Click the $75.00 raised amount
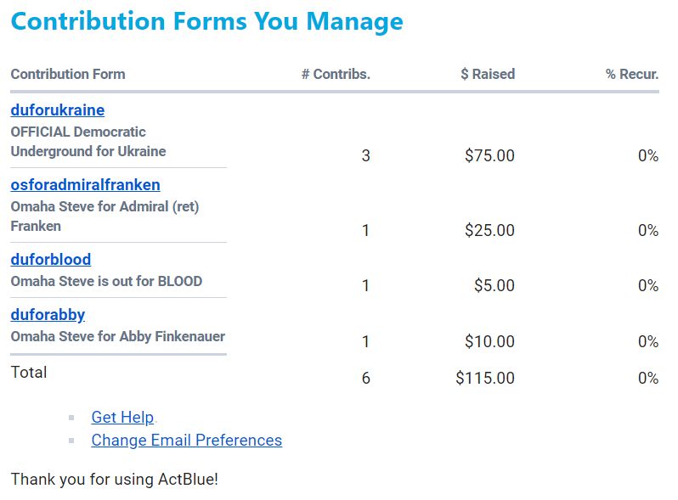The image size is (678, 500). tap(489, 156)
